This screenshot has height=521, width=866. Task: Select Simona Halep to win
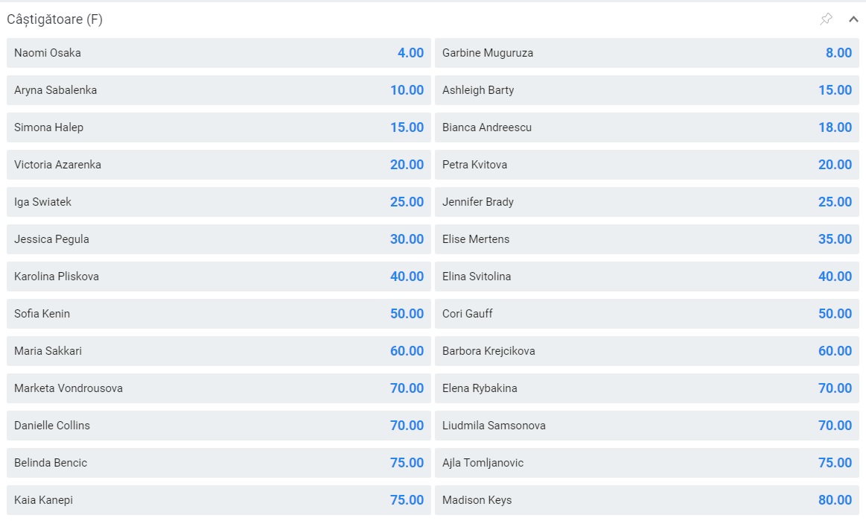pyautogui.click(x=218, y=127)
